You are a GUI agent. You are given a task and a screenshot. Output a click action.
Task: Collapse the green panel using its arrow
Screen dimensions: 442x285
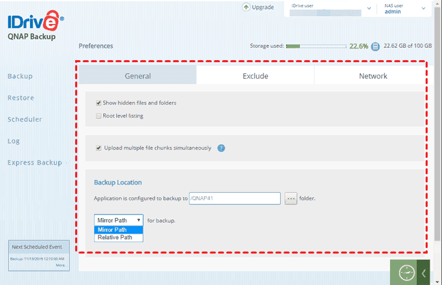click(424, 273)
